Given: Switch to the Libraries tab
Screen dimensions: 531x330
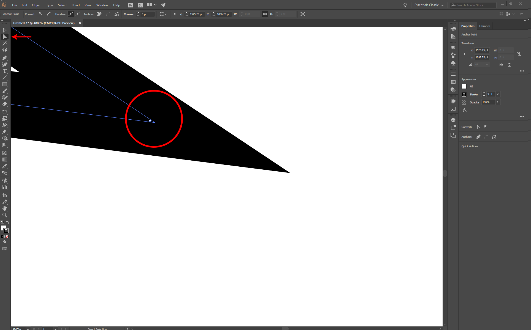Looking at the screenshot, I should pos(484,26).
